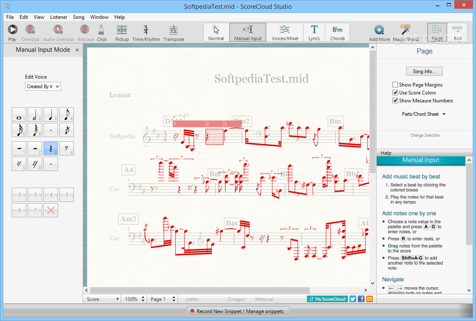Share via the Facebook icon
The image size is (476, 321).
coord(361,299)
